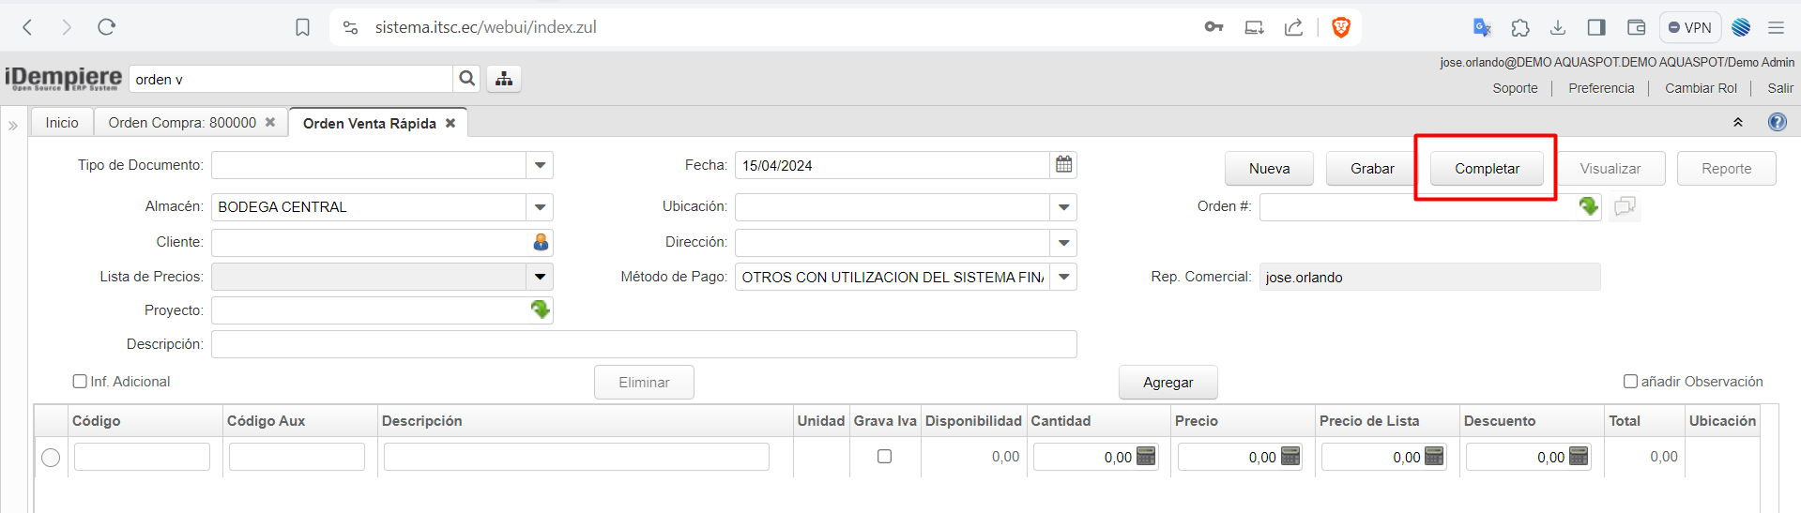Enable the Inf. Adicional checkbox

(x=80, y=381)
